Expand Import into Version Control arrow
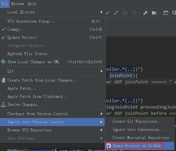The height and width of the screenshot is (151, 176). pyautogui.click(x=101, y=122)
